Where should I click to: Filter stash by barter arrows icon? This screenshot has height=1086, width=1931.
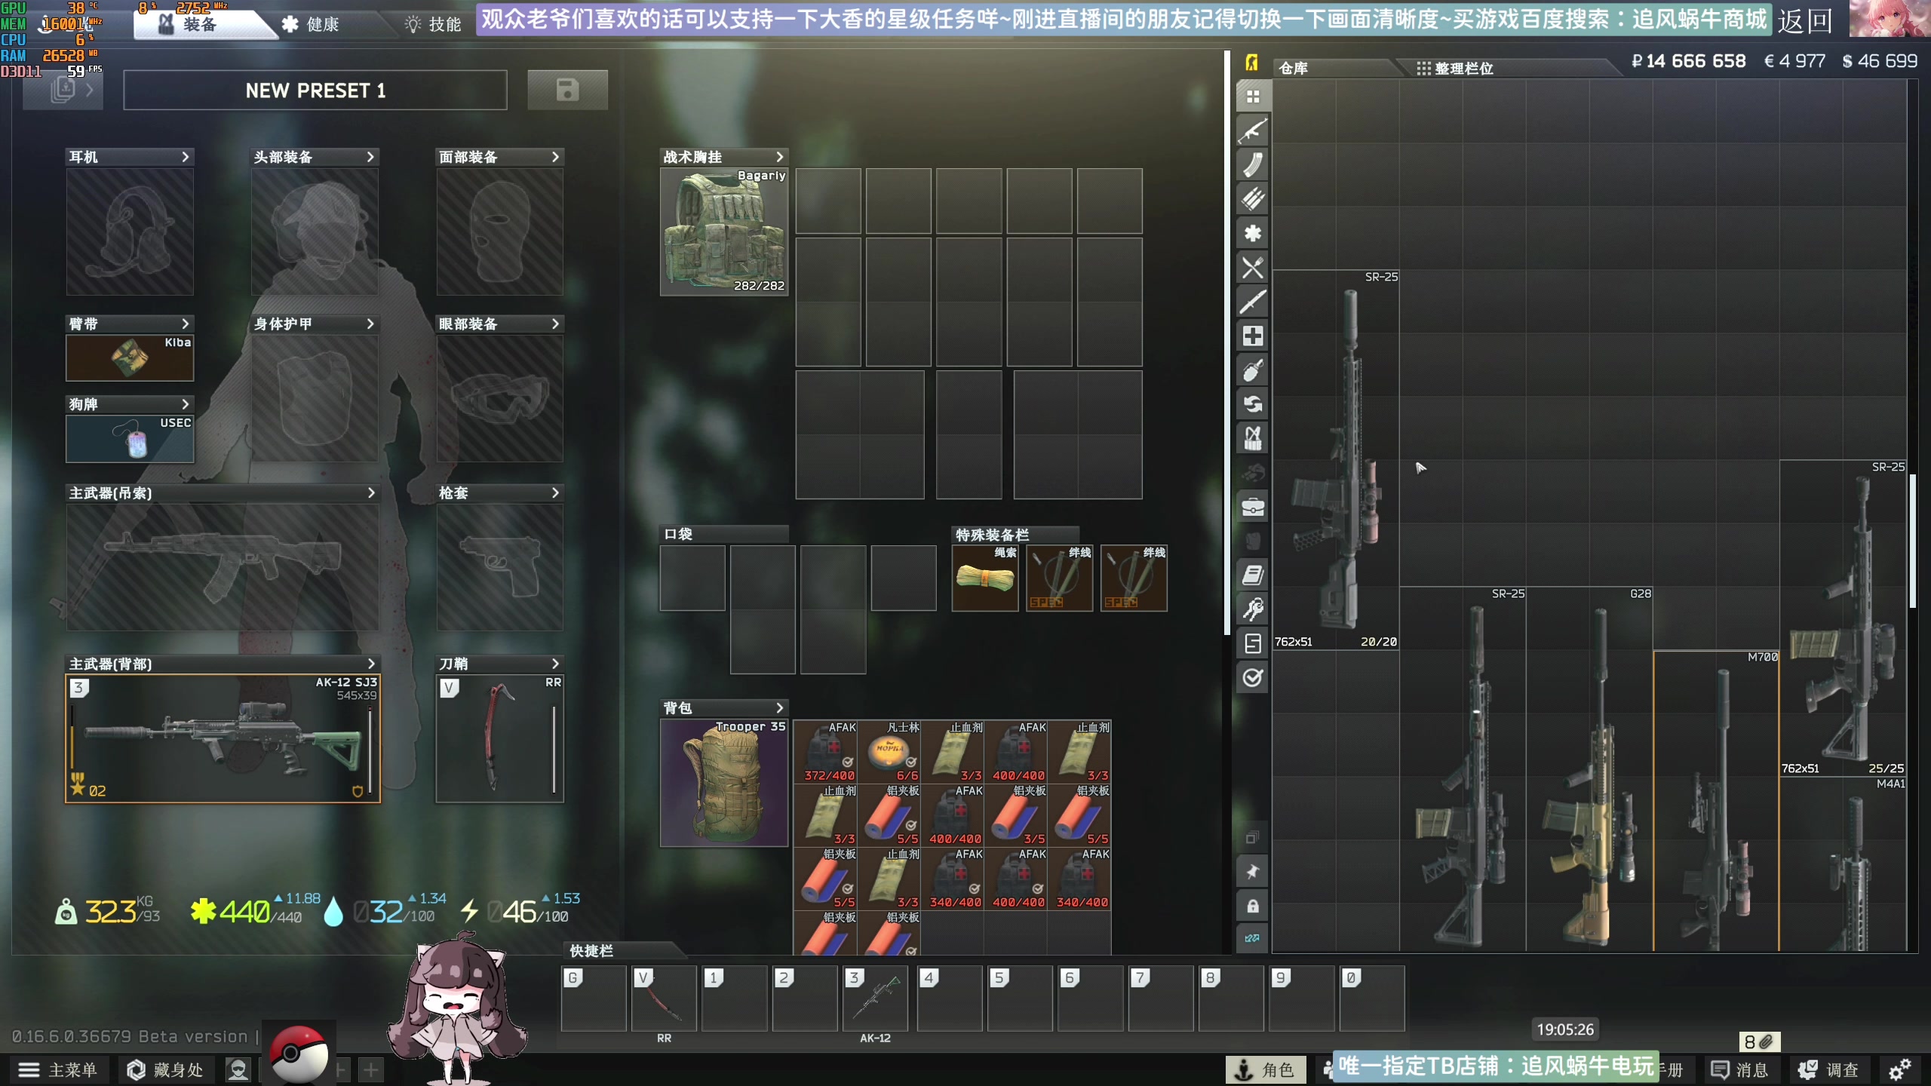(x=1253, y=404)
